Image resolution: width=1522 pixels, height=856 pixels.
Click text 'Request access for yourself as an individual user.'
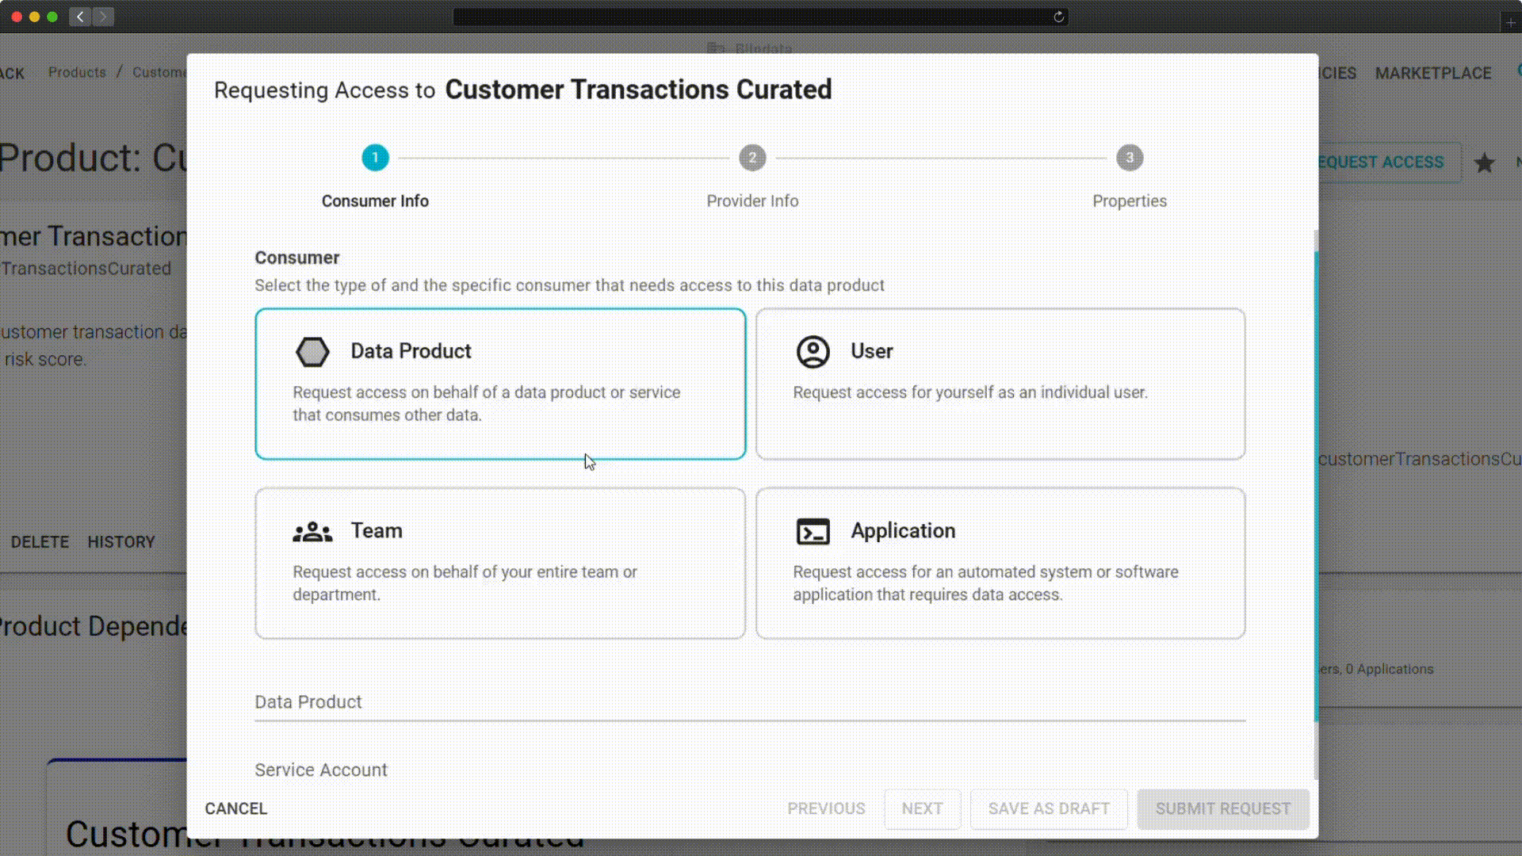970,392
